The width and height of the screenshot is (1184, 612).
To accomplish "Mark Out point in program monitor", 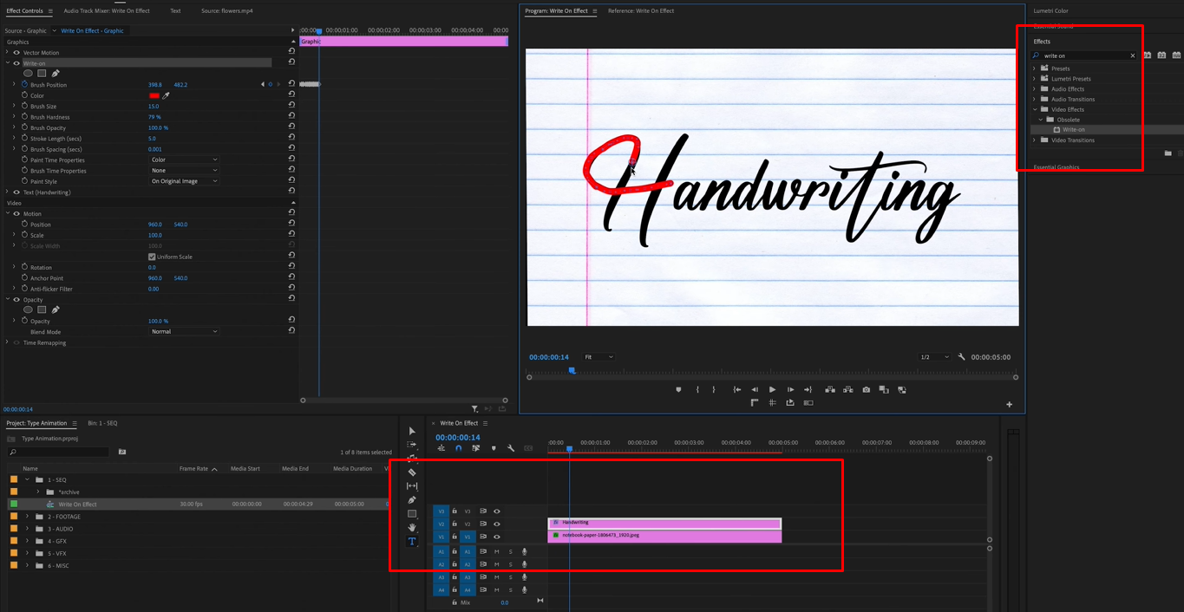I will click(714, 390).
